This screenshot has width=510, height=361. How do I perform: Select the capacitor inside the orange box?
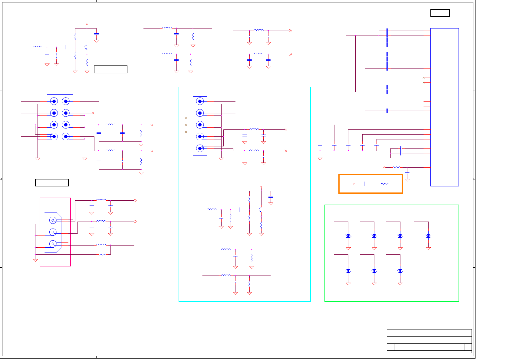tap(364, 184)
